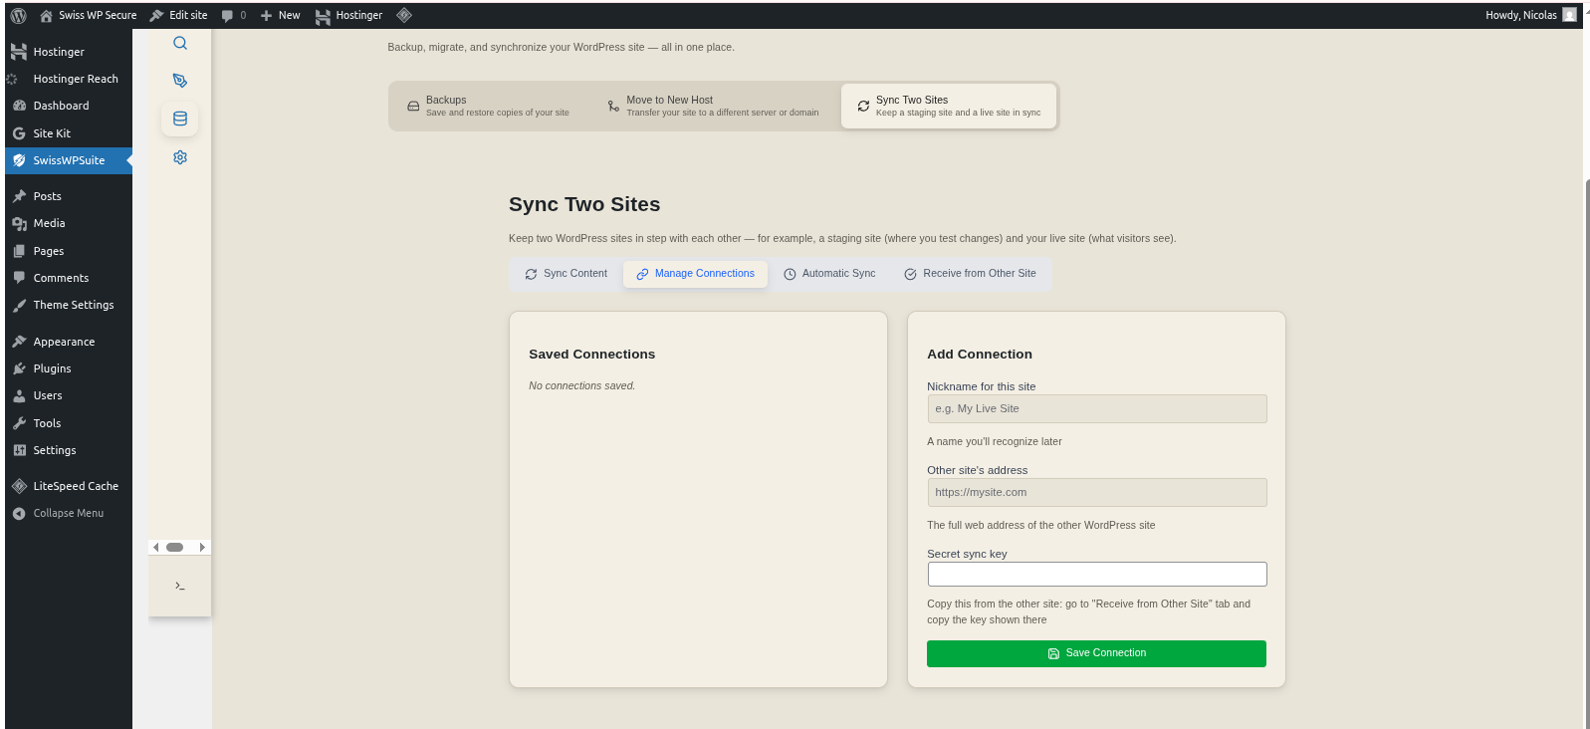Click the horizontal scrollbar thumb in plugin sidebar
Screen dimensions: 1590x729
click(x=175, y=547)
